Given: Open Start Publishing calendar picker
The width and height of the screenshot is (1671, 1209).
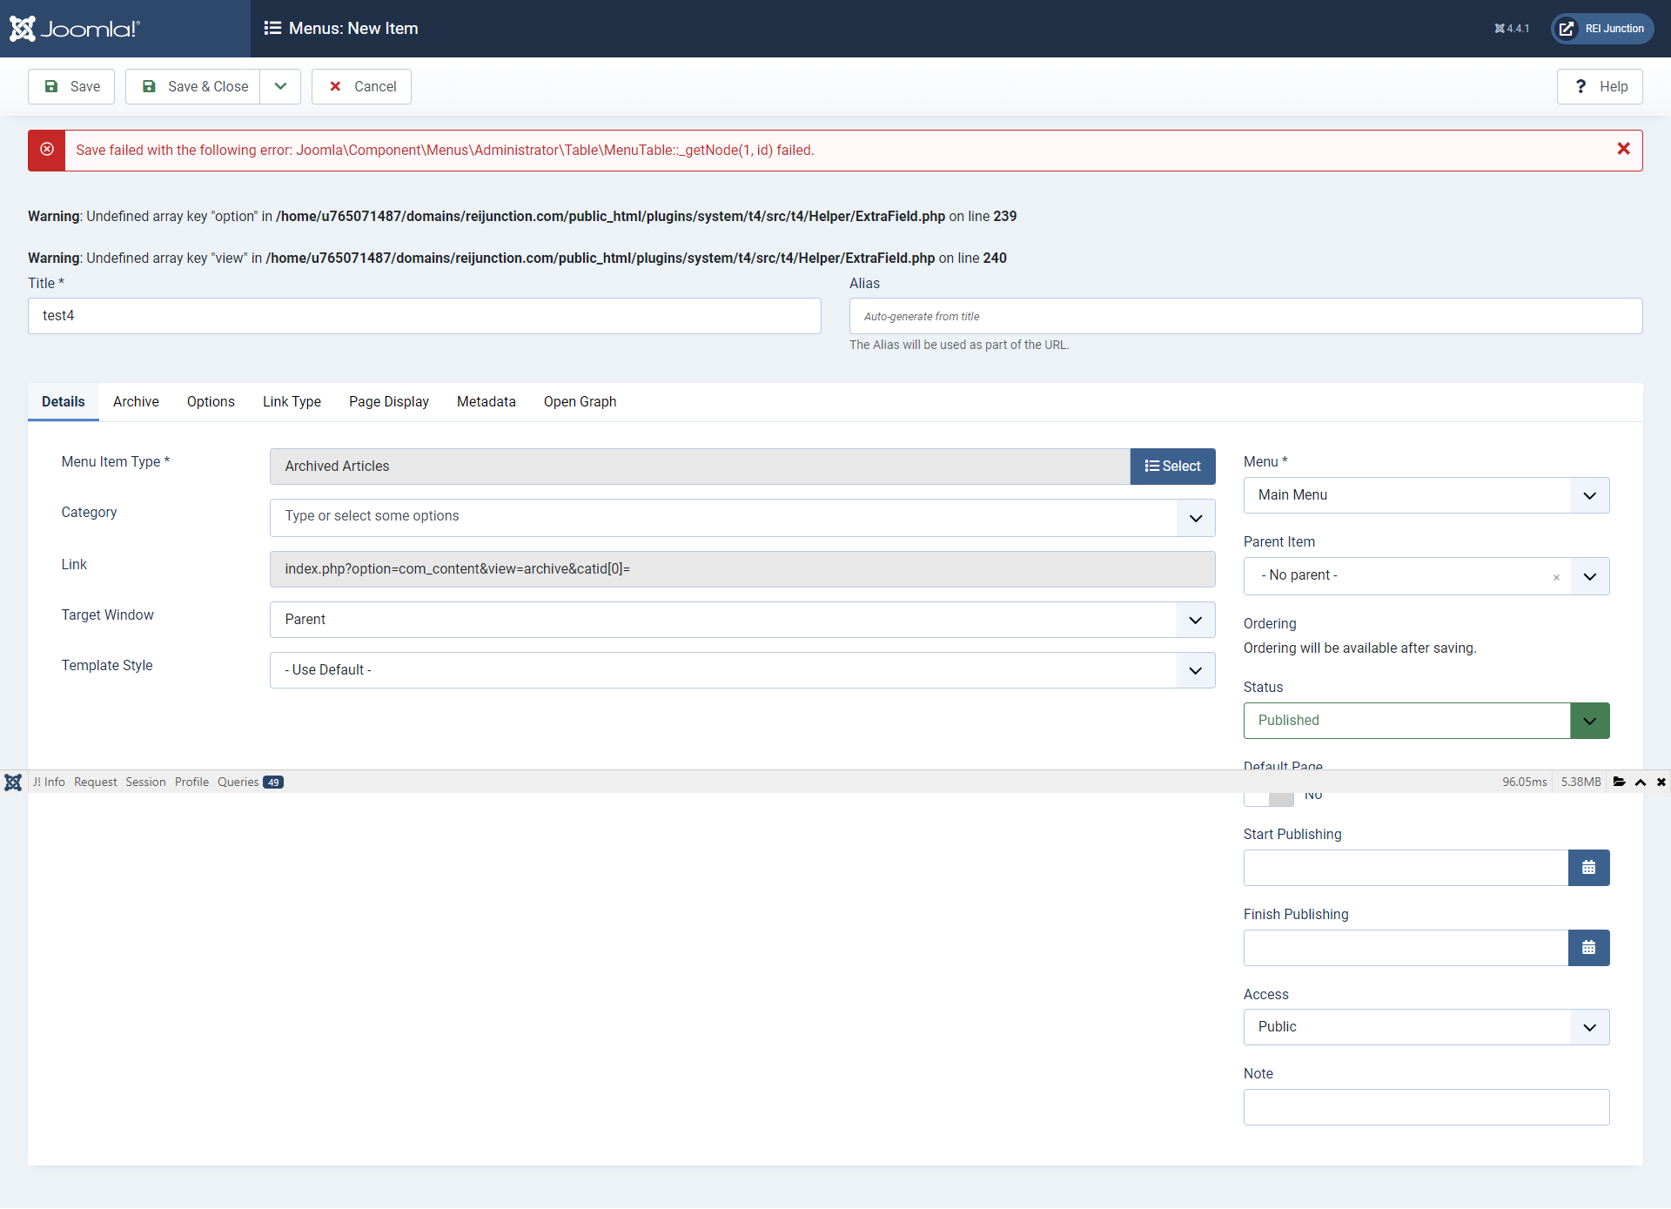Looking at the screenshot, I should (1588, 868).
